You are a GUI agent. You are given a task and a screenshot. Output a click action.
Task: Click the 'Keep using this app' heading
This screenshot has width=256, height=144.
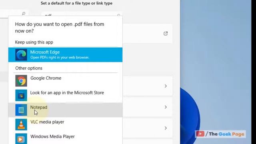point(34,42)
